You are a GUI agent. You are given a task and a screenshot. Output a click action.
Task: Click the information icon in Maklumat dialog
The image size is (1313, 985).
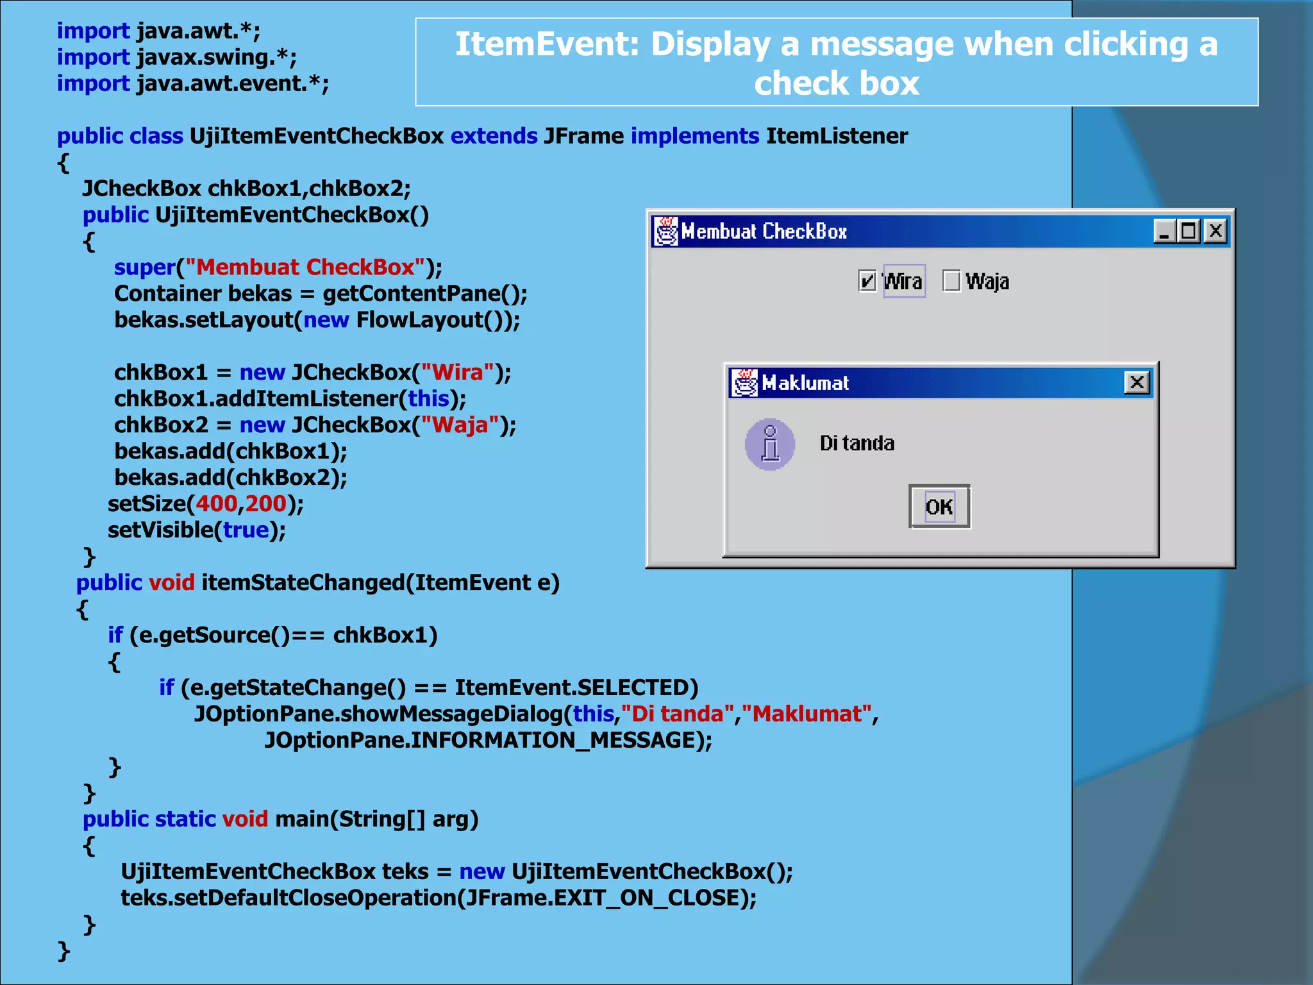[x=769, y=444]
